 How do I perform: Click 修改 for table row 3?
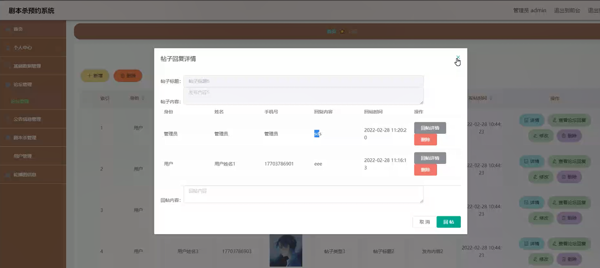(x=541, y=218)
